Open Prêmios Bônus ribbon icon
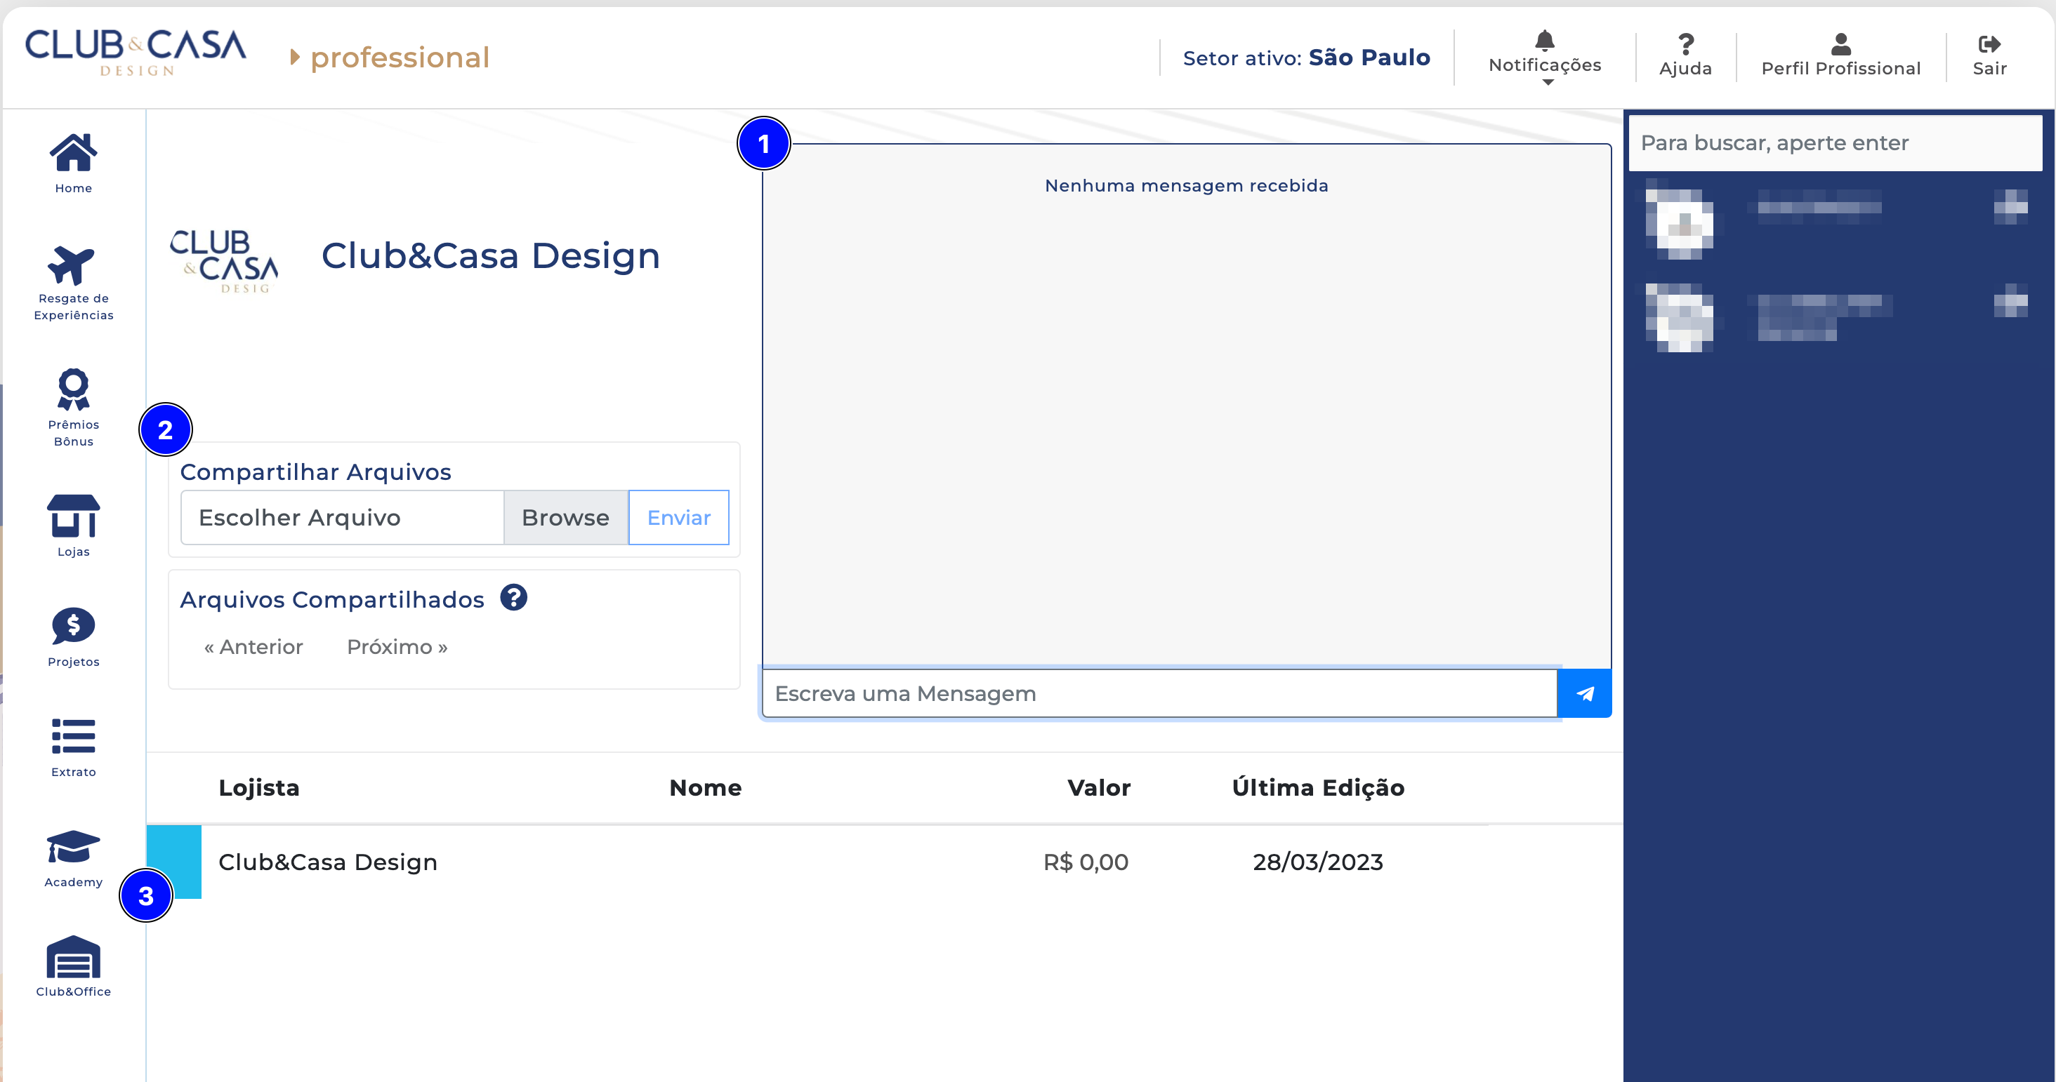2056x1082 pixels. click(74, 389)
